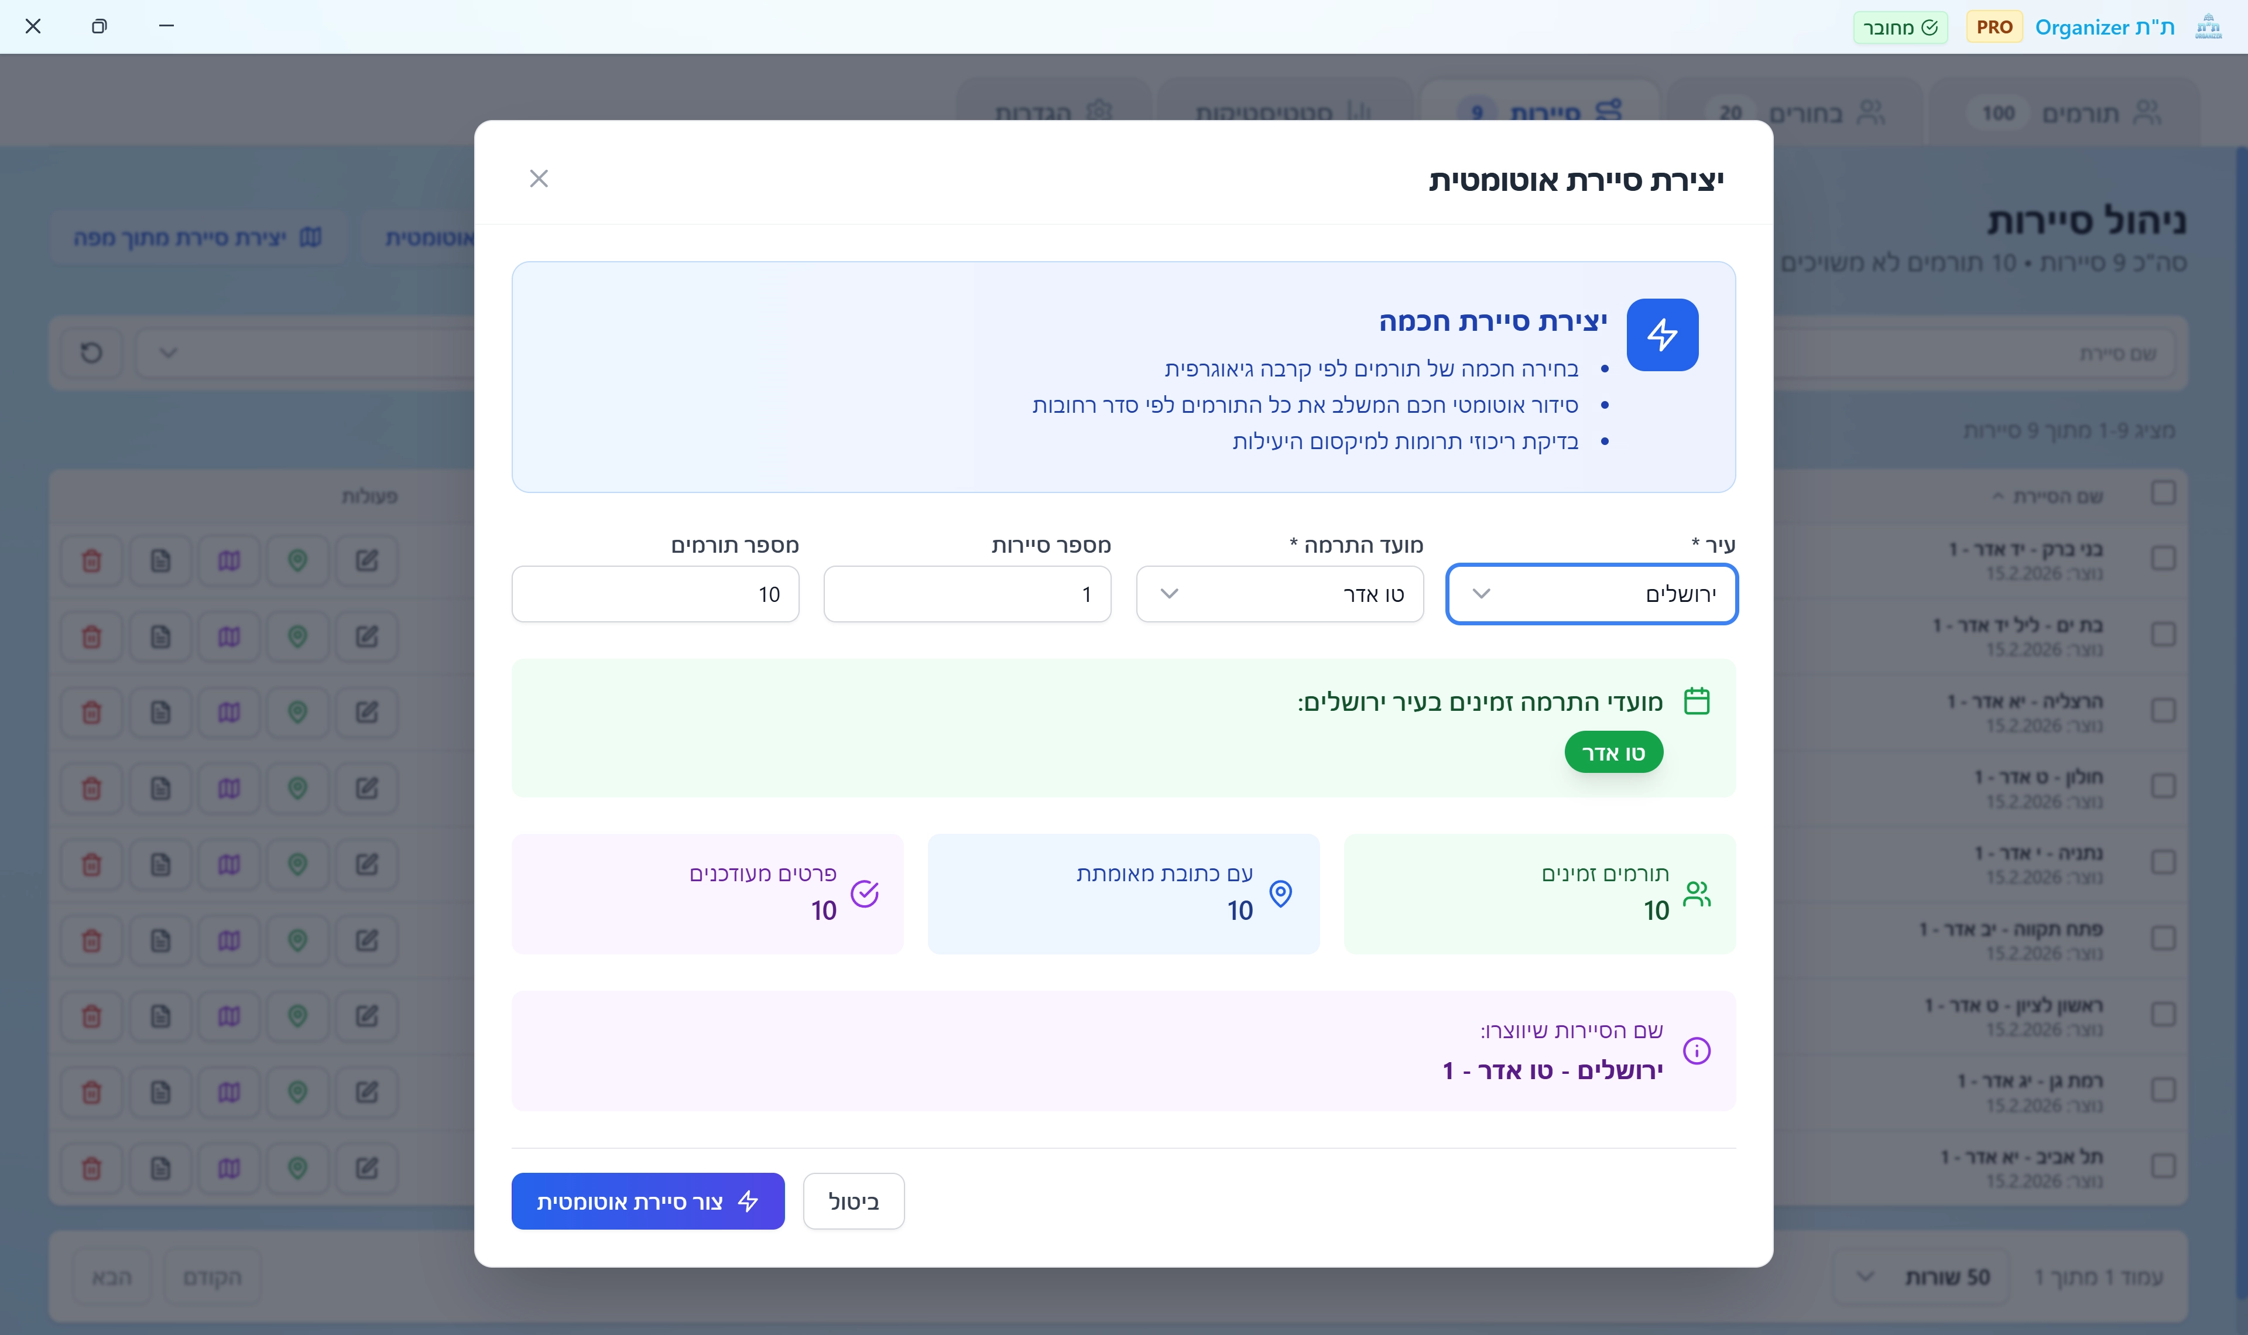Toggle the checkbox for the בני ברק route
The height and width of the screenshot is (1335, 2248).
(2163, 558)
